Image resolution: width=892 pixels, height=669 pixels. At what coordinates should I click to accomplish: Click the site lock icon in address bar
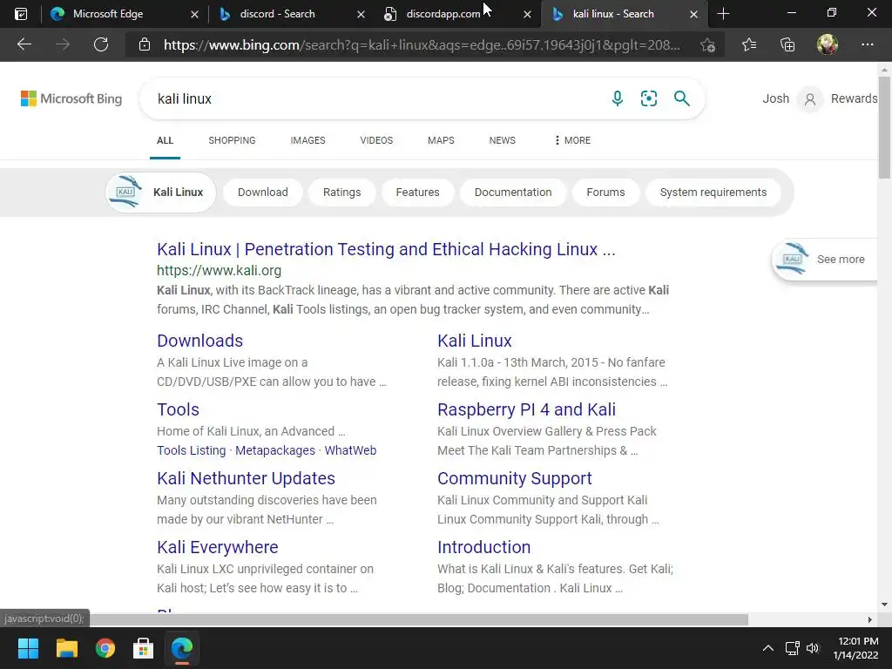145,44
